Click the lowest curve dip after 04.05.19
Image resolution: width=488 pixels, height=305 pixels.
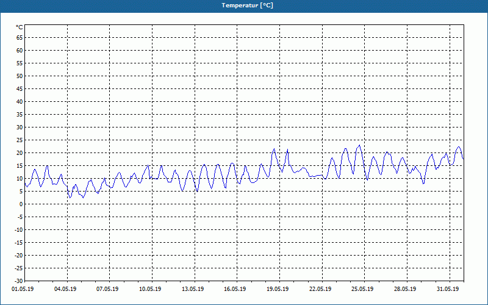tap(70, 198)
